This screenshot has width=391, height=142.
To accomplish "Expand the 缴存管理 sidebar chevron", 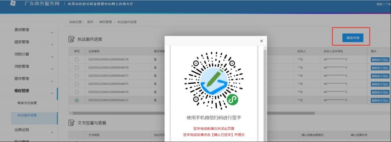I will [x=52, y=81].
